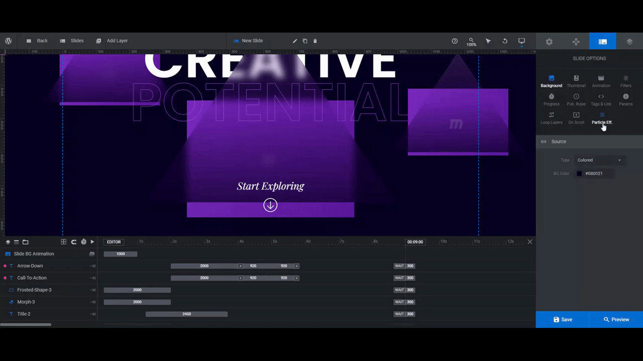Click the BG Color swatch
Image resolution: width=643 pixels, height=361 pixels.
click(x=579, y=173)
